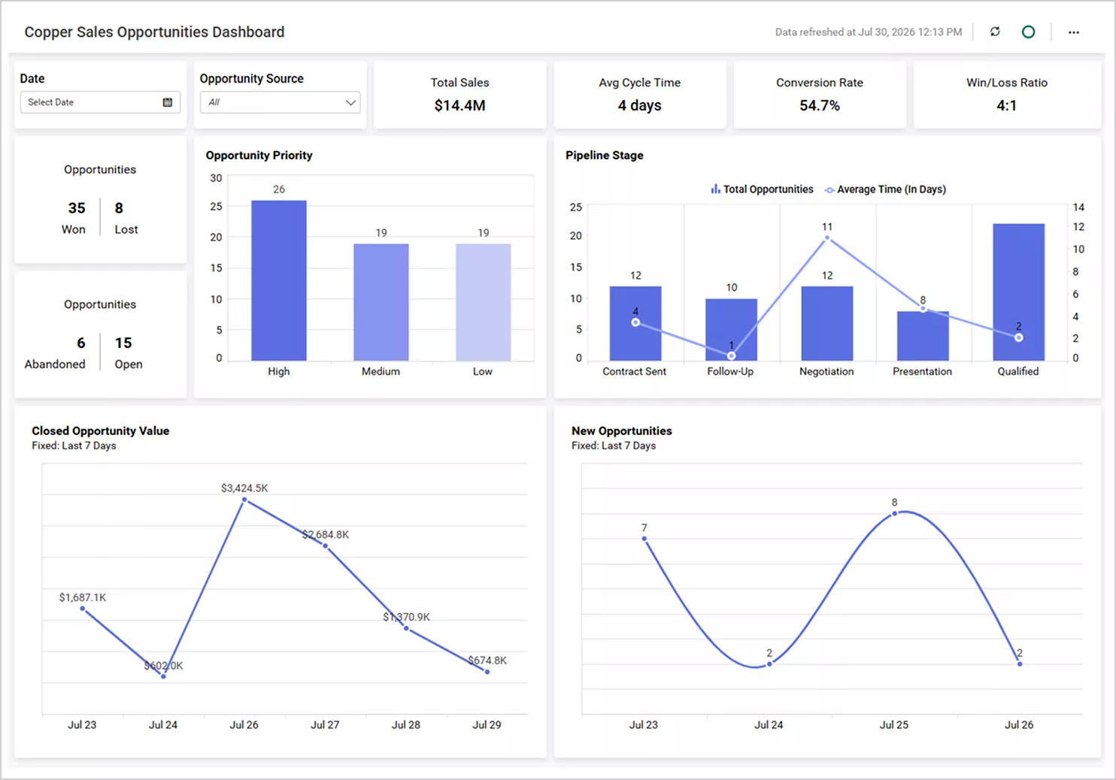The height and width of the screenshot is (780, 1116).
Task: Click the Contract Sent average time point labeled 4
Action: tap(635, 322)
